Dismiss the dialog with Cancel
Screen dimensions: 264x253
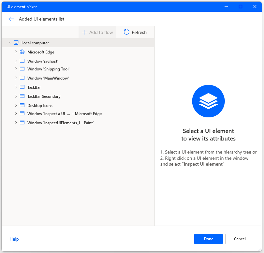tap(240, 239)
